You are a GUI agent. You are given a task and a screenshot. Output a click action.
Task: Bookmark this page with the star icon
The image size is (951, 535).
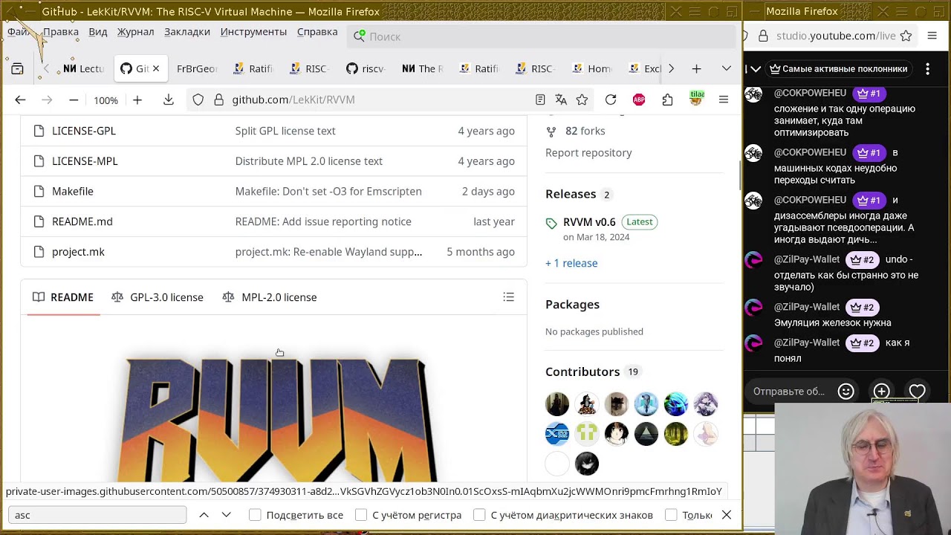[x=582, y=100]
